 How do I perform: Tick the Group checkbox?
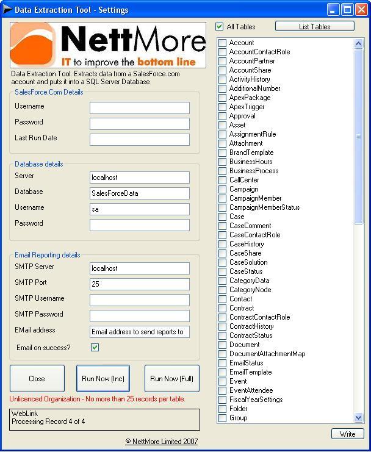pos(222,418)
